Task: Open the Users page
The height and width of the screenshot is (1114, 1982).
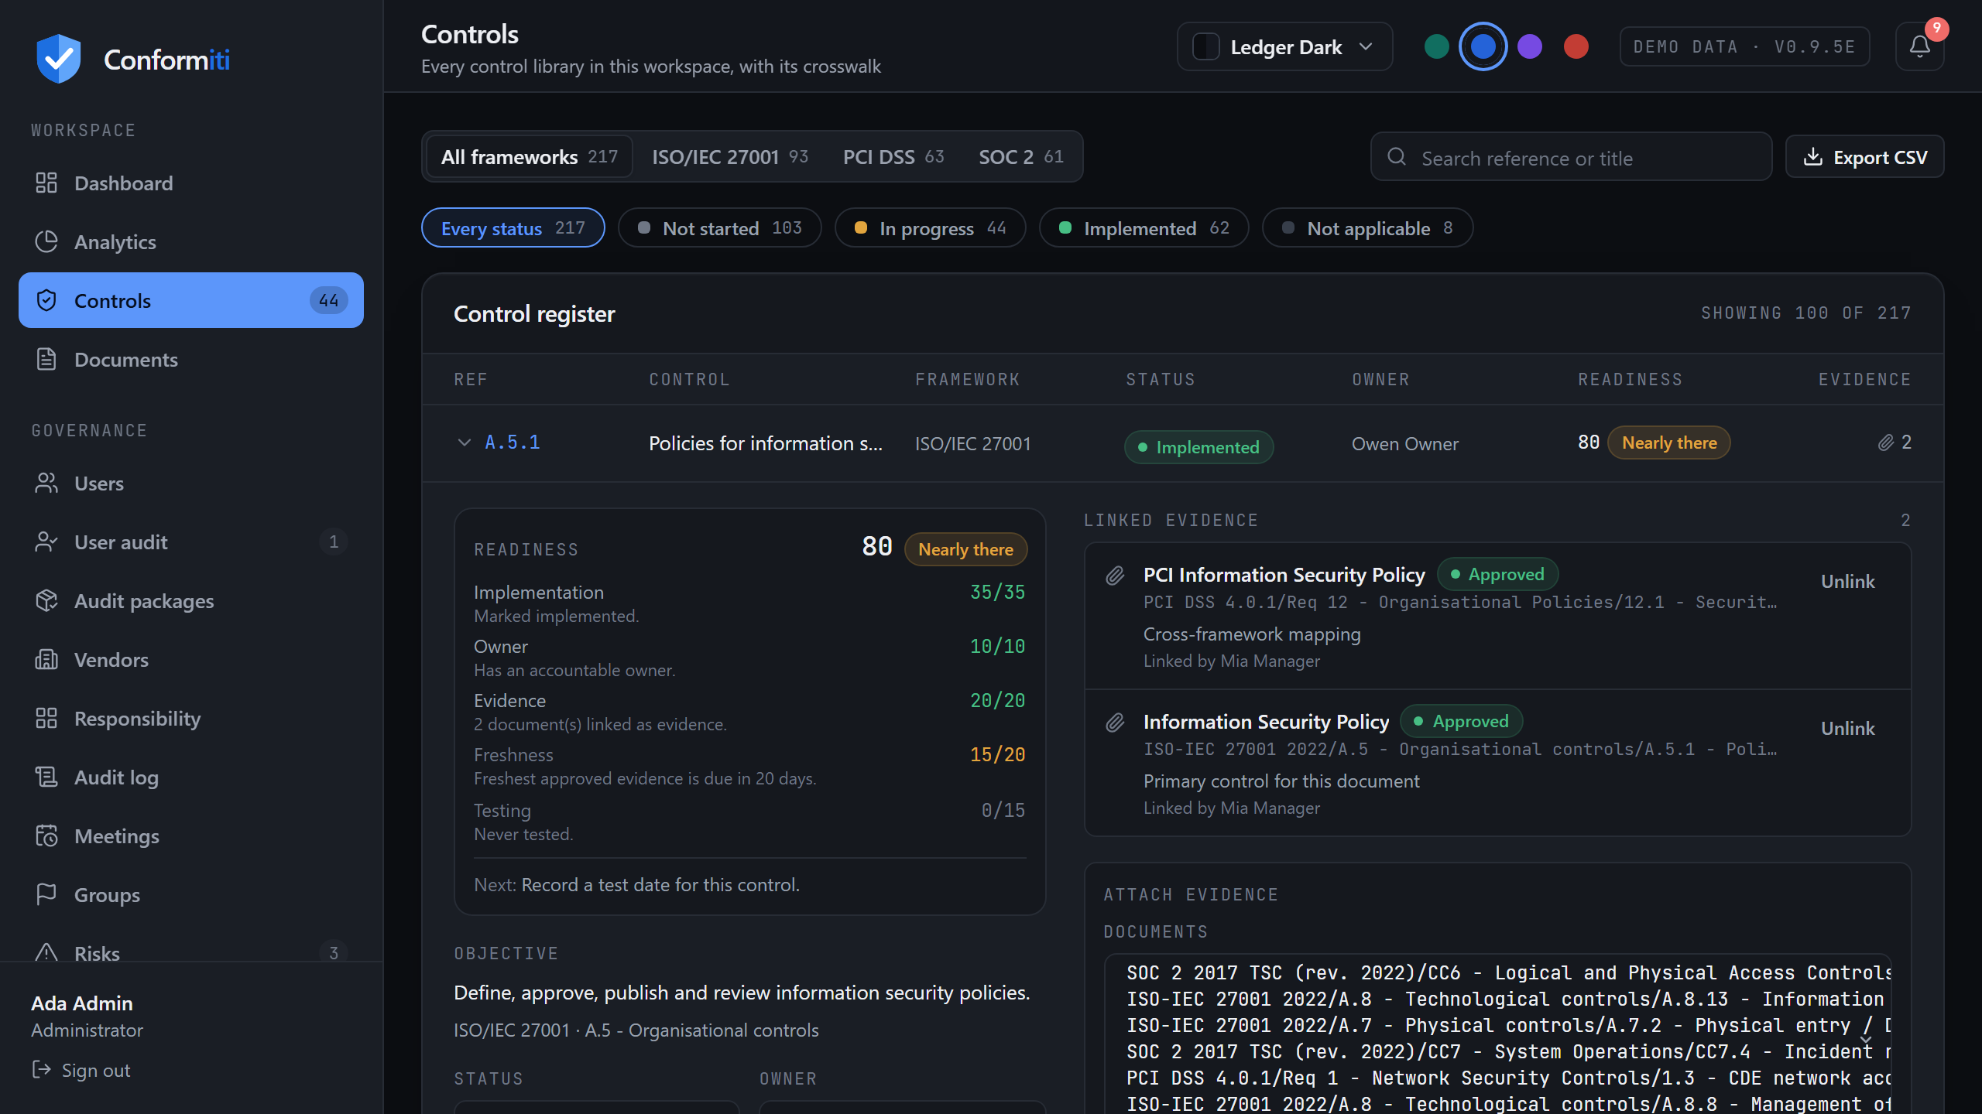Action: pos(191,484)
